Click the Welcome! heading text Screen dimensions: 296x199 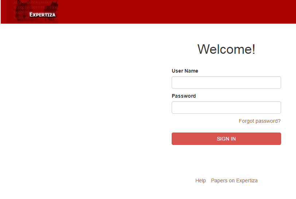coord(226,49)
